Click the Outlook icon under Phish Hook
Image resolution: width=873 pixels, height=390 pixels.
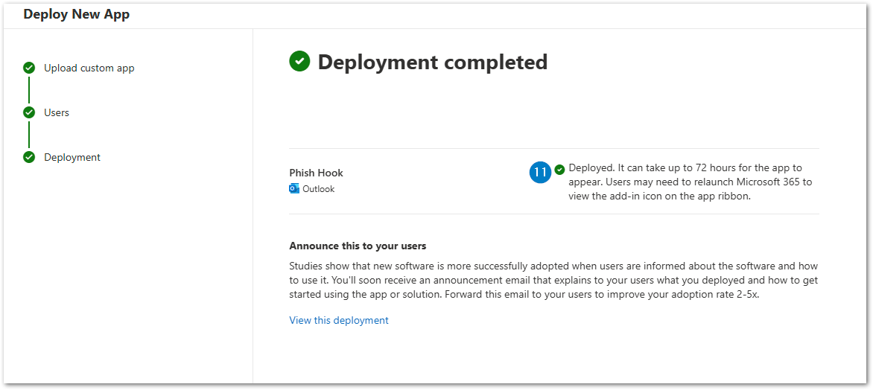[x=294, y=188]
